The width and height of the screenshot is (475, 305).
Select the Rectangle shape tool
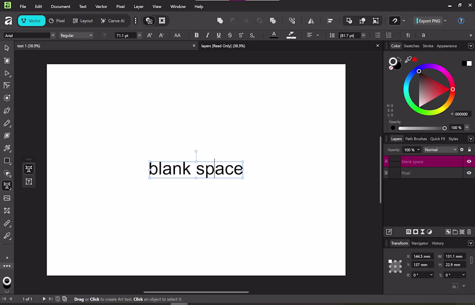(7, 161)
